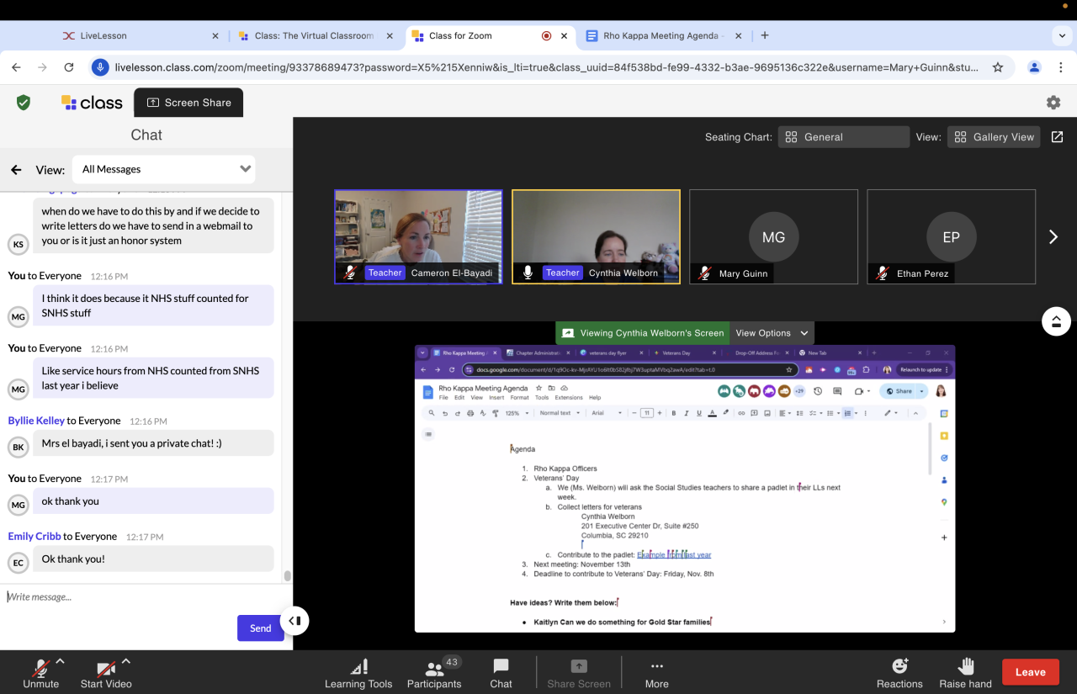
Task: Start video camera
Action: point(105,673)
